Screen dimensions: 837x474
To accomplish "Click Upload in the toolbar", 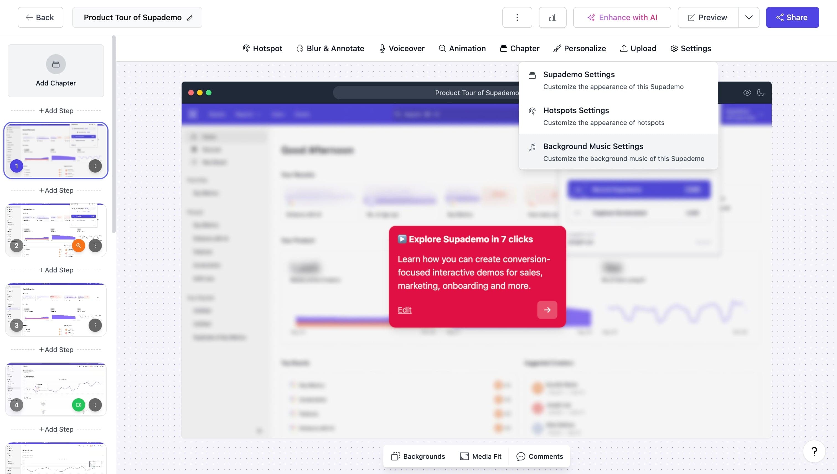I will [638, 48].
